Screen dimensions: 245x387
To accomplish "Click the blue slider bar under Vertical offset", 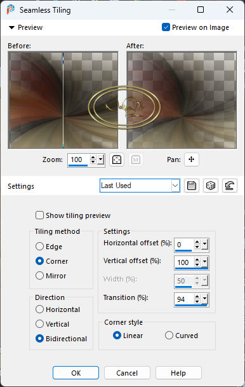I will [192, 269].
